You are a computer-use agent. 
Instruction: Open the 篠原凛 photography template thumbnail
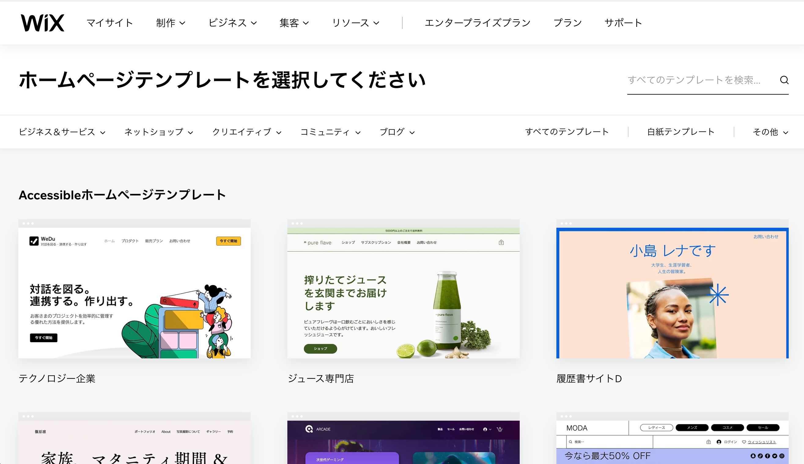[134, 438]
